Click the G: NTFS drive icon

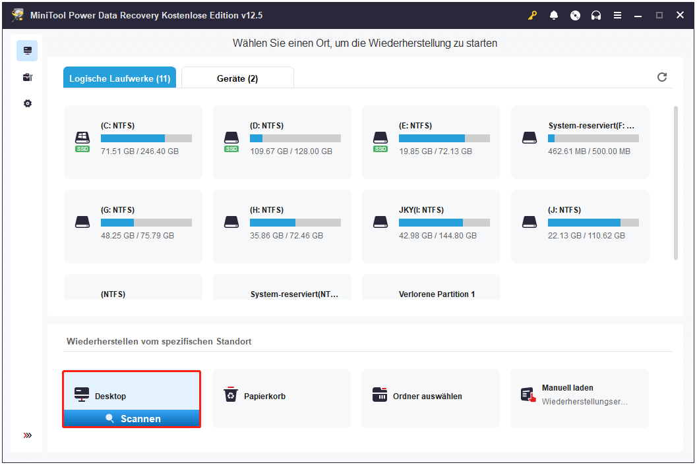[x=82, y=222]
